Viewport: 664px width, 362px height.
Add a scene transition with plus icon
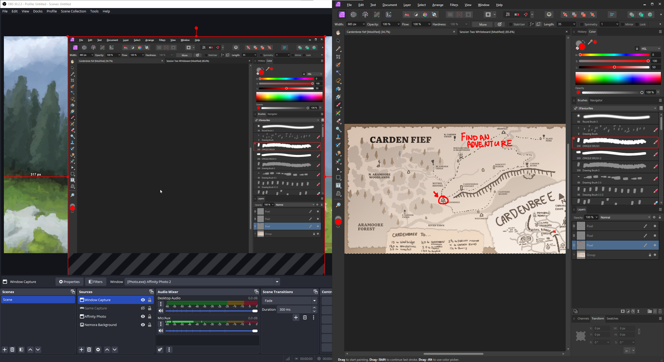pyautogui.click(x=296, y=317)
